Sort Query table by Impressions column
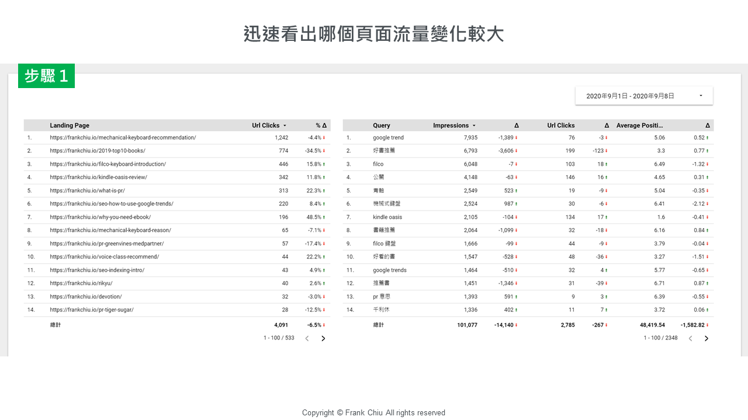The image size is (748, 420). tap(453, 125)
